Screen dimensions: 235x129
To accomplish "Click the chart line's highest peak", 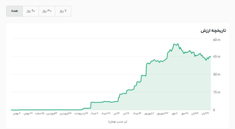I will [x=178, y=44].
